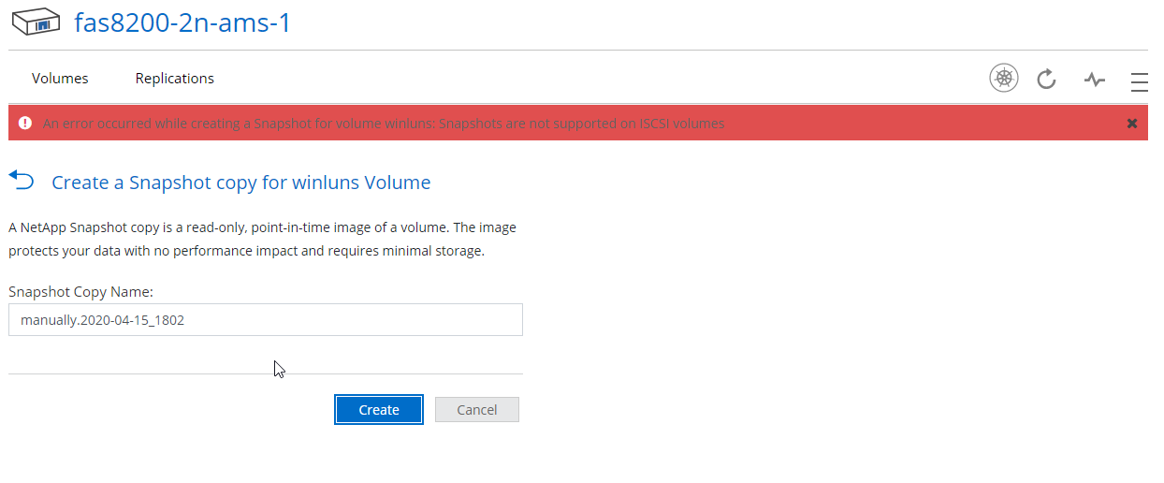This screenshot has width=1164, height=483.
Task: Click the NetApp Snapshot copy description paragraph
Action: point(262,240)
